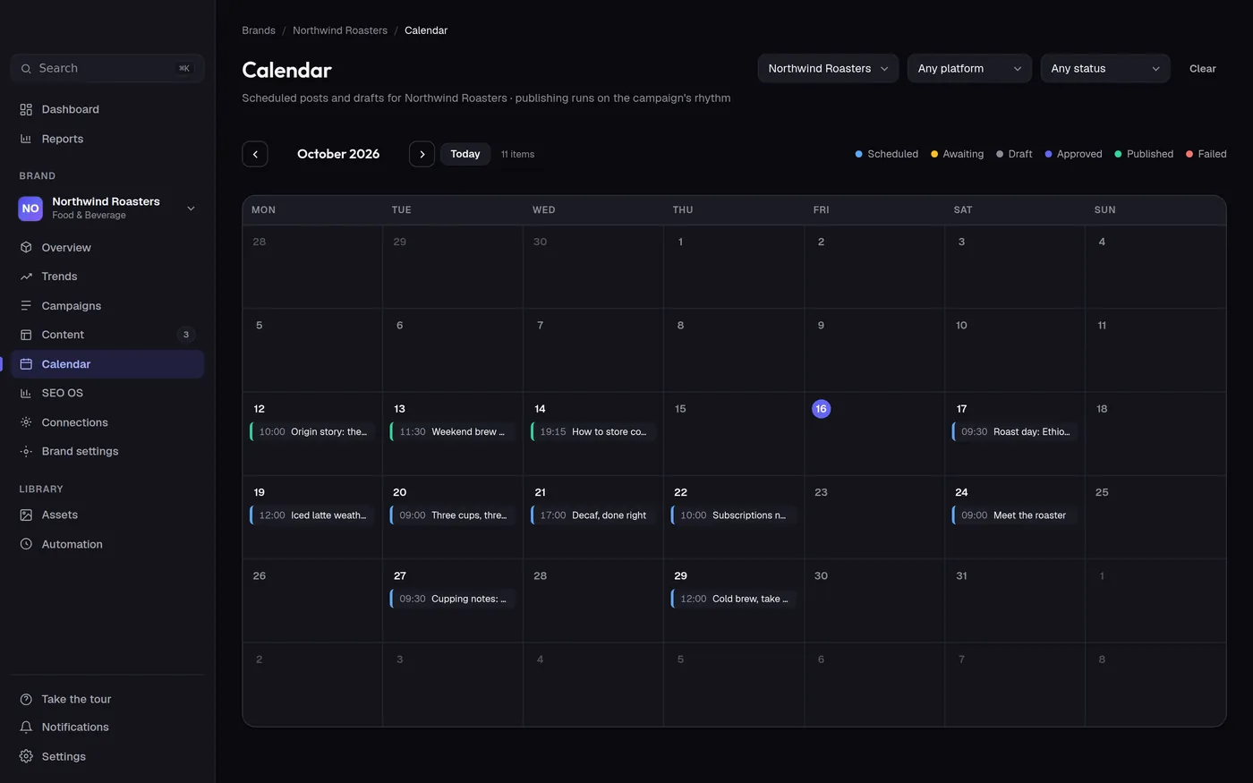Open the 09:30 Roast day post
The width and height of the screenshot is (1253, 783).
(x=1015, y=431)
